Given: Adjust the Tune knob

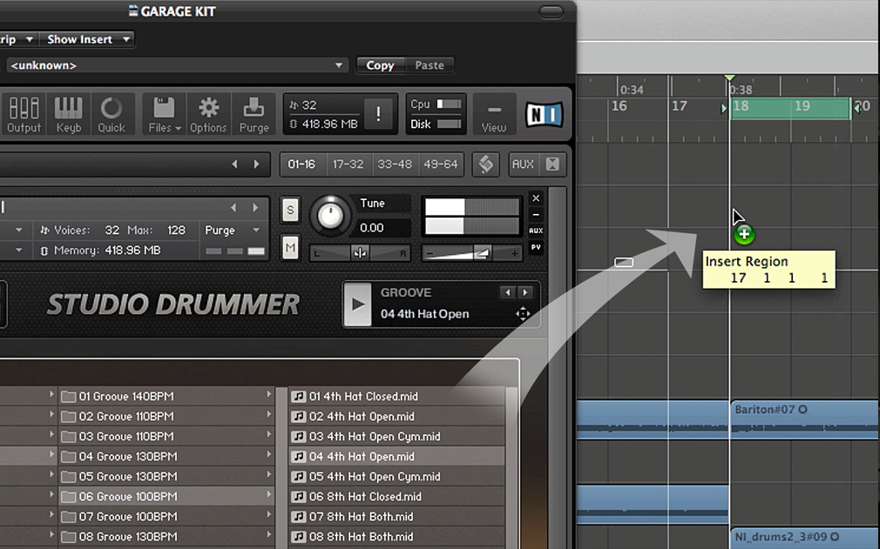Looking at the screenshot, I should [330, 215].
